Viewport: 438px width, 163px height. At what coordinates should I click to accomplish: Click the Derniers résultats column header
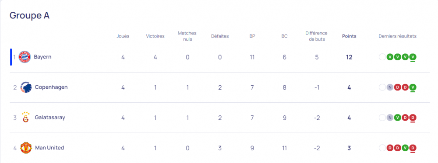398,36
